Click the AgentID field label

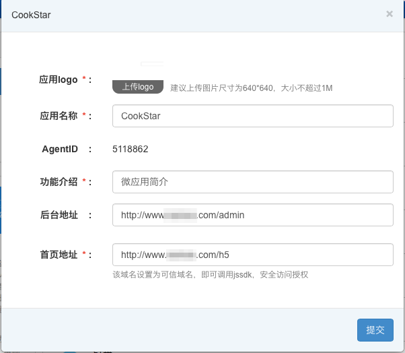coord(60,149)
